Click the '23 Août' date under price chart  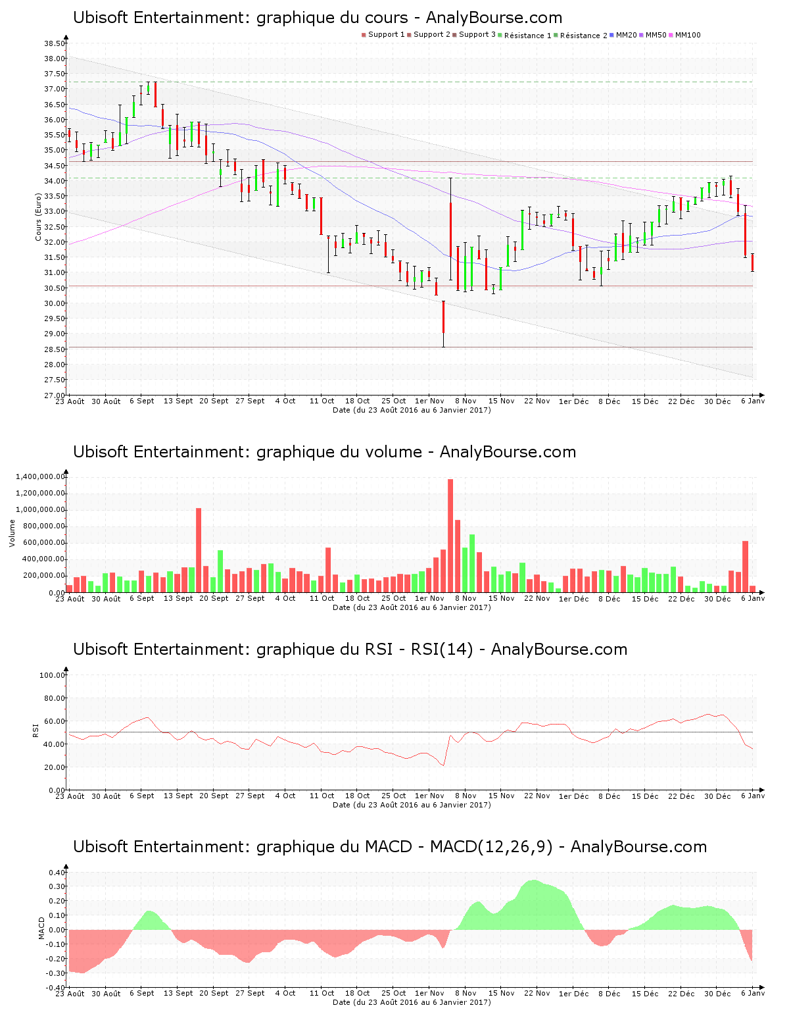click(x=70, y=401)
